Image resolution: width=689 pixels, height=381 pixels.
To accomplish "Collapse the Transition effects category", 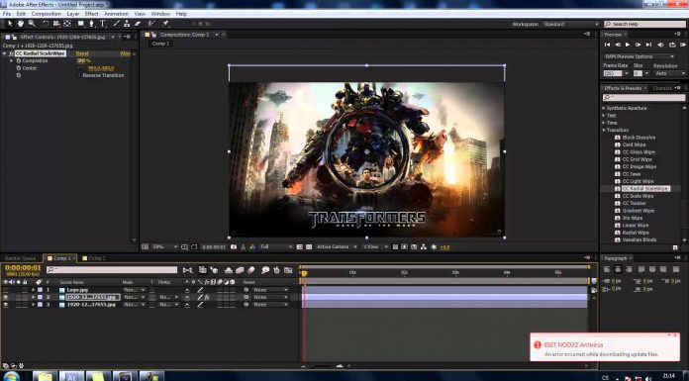I will point(604,131).
